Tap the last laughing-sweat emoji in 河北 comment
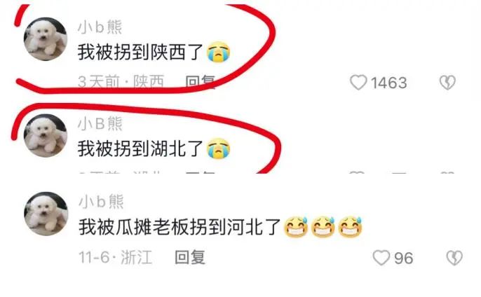The height and width of the screenshot is (297, 481). (350, 227)
